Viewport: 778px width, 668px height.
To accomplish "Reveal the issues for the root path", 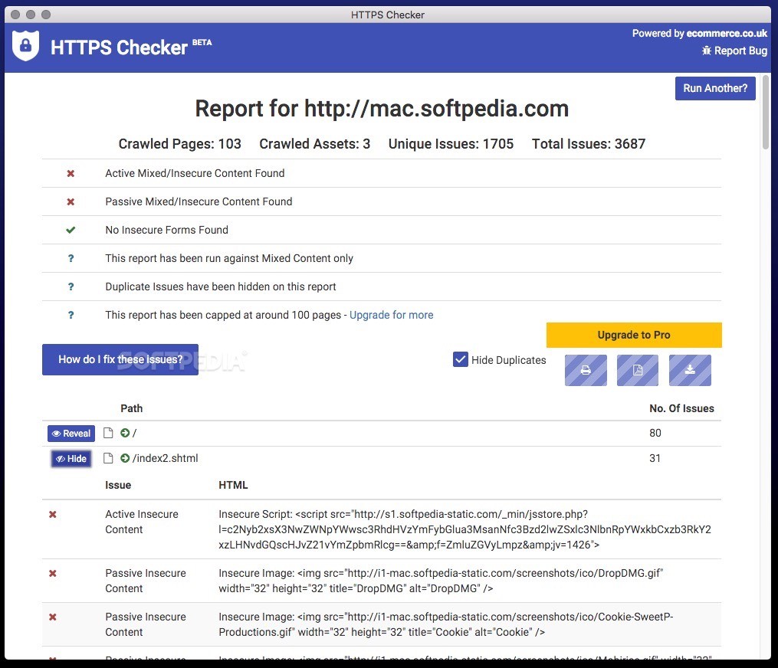I will (71, 434).
